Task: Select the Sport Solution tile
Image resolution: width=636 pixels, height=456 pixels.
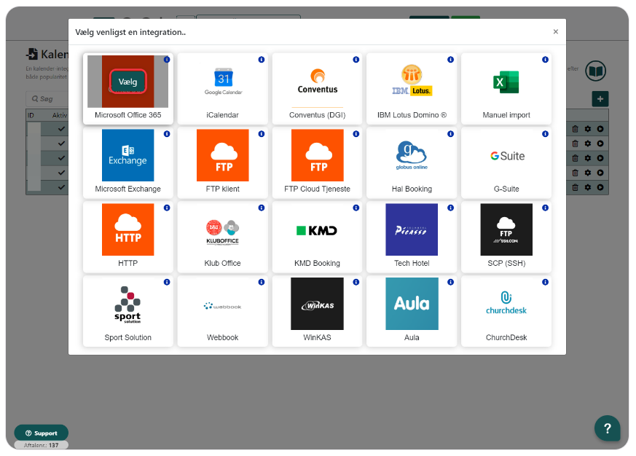Action: pyautogui.click(x=127, y=311)
